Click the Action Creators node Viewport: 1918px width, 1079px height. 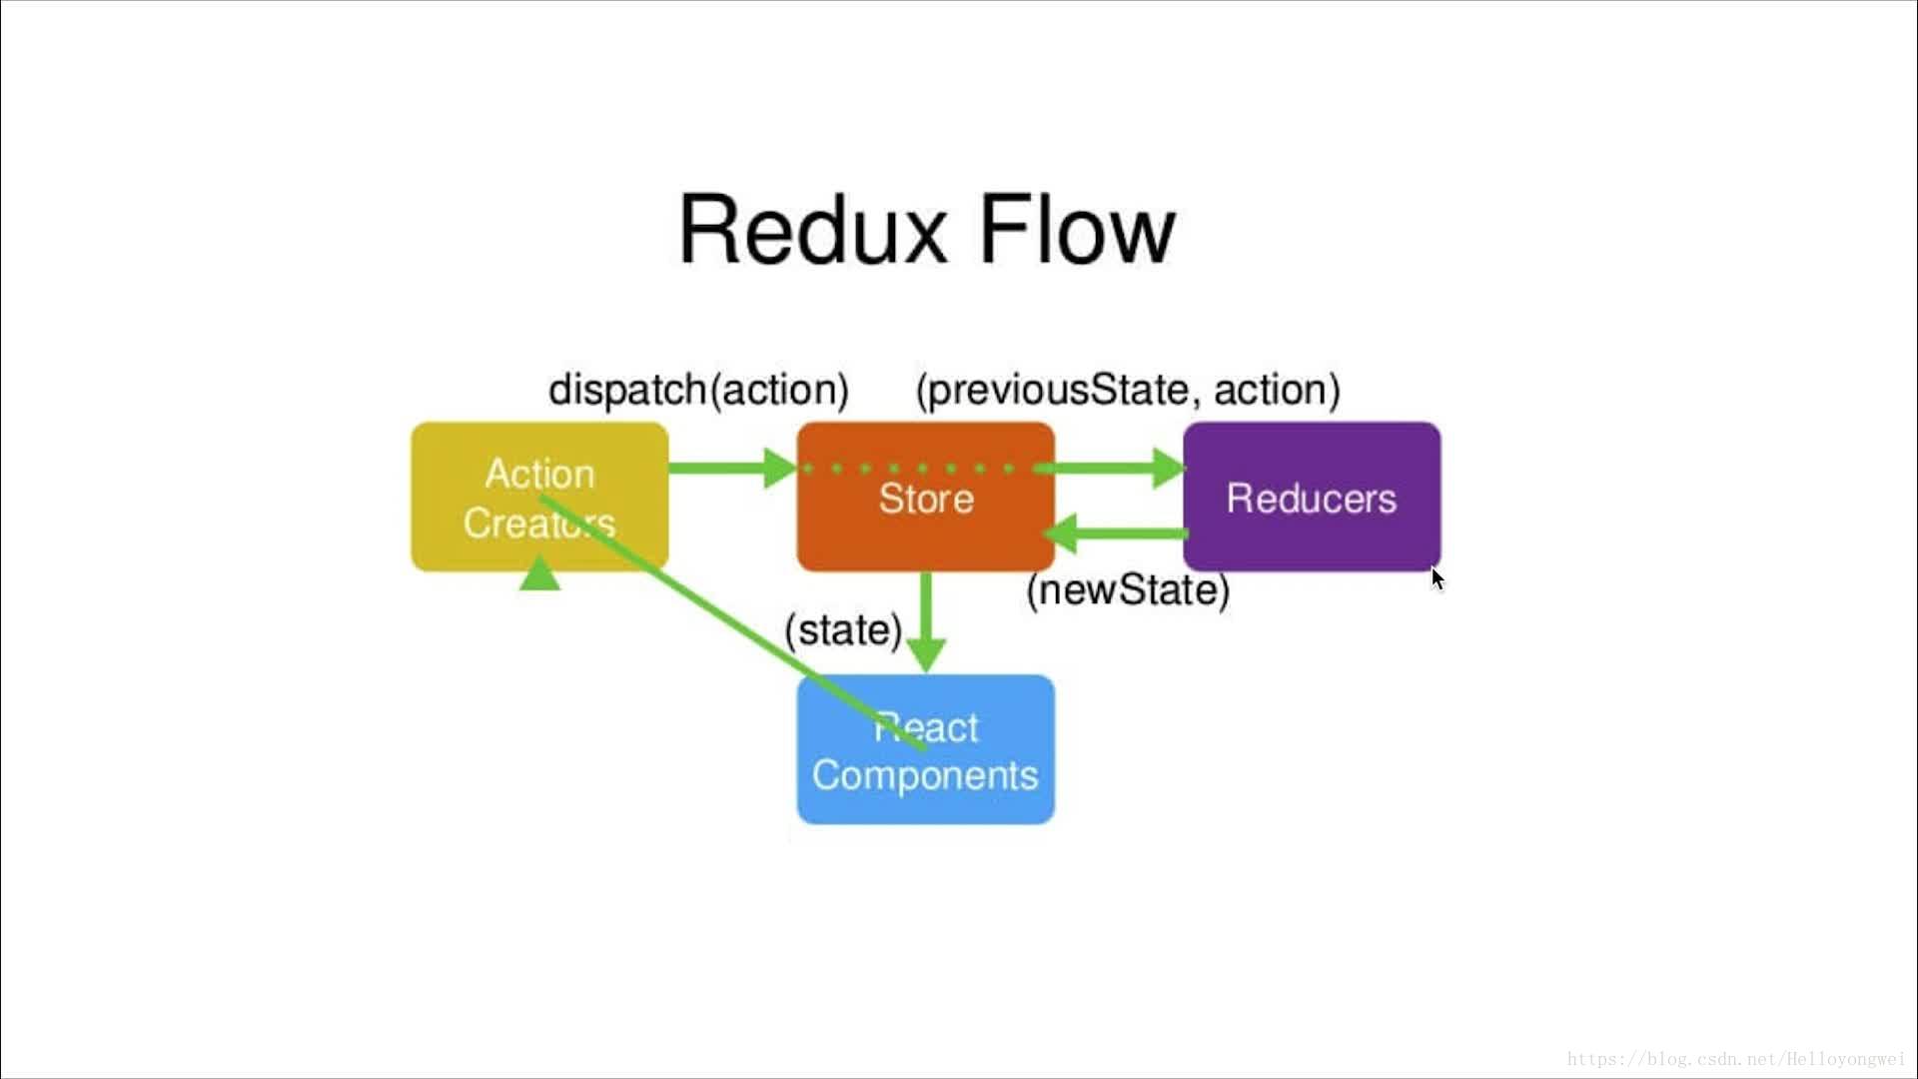(538, 497)
